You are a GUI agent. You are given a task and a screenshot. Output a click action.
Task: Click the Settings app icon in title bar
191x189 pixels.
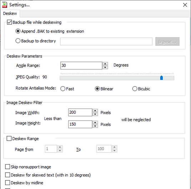click(x=5, y=5)
